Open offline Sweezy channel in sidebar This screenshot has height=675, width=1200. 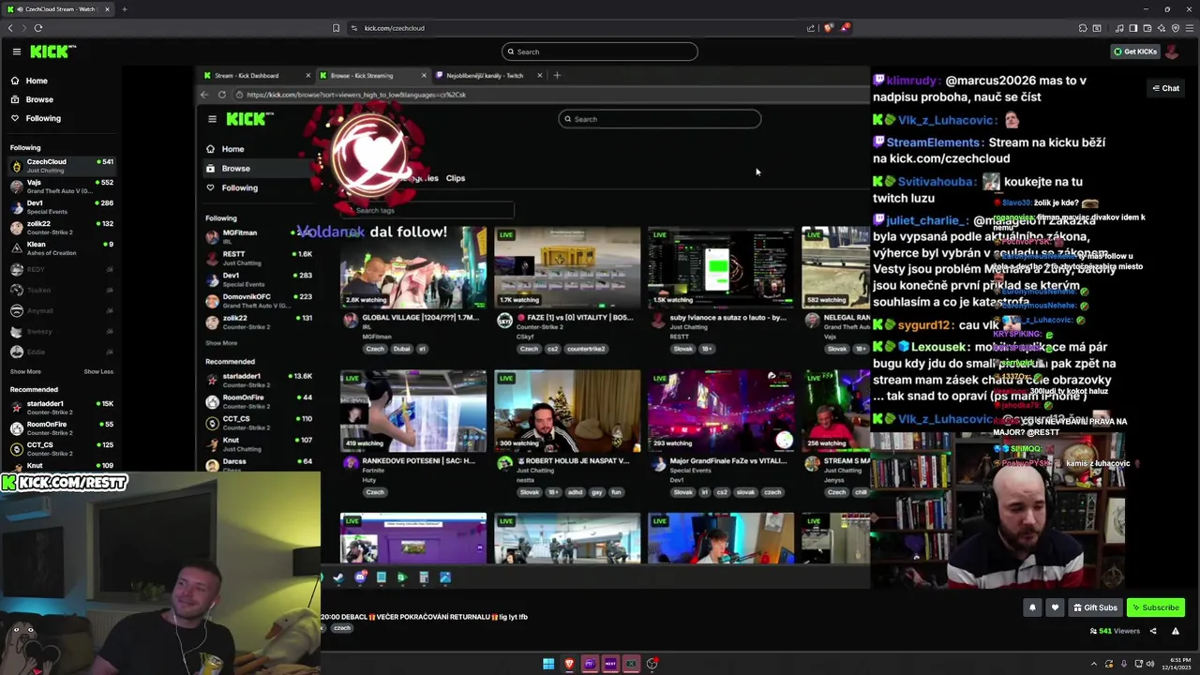click(61, 331)
